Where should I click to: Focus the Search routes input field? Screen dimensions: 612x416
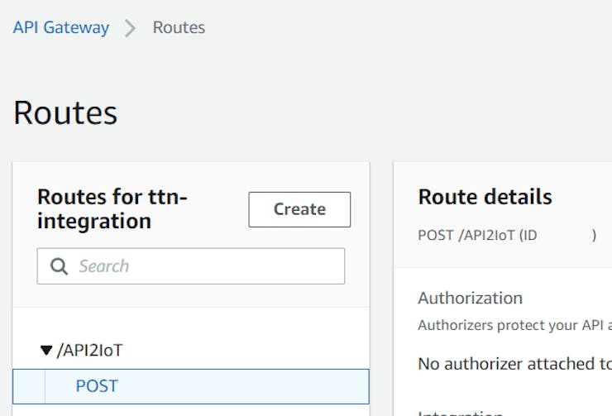click(x=207, y=266)
